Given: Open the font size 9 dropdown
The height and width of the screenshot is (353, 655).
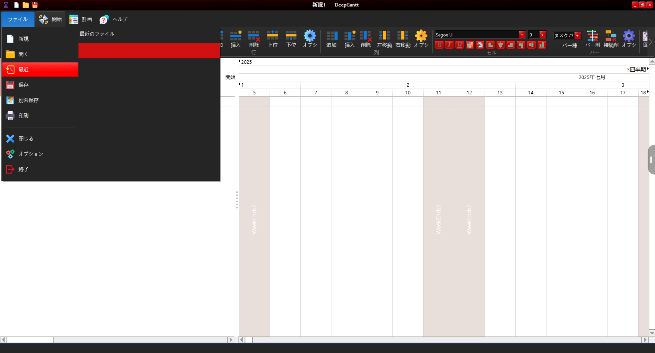Looking at the screenshot, I should 542,35.
